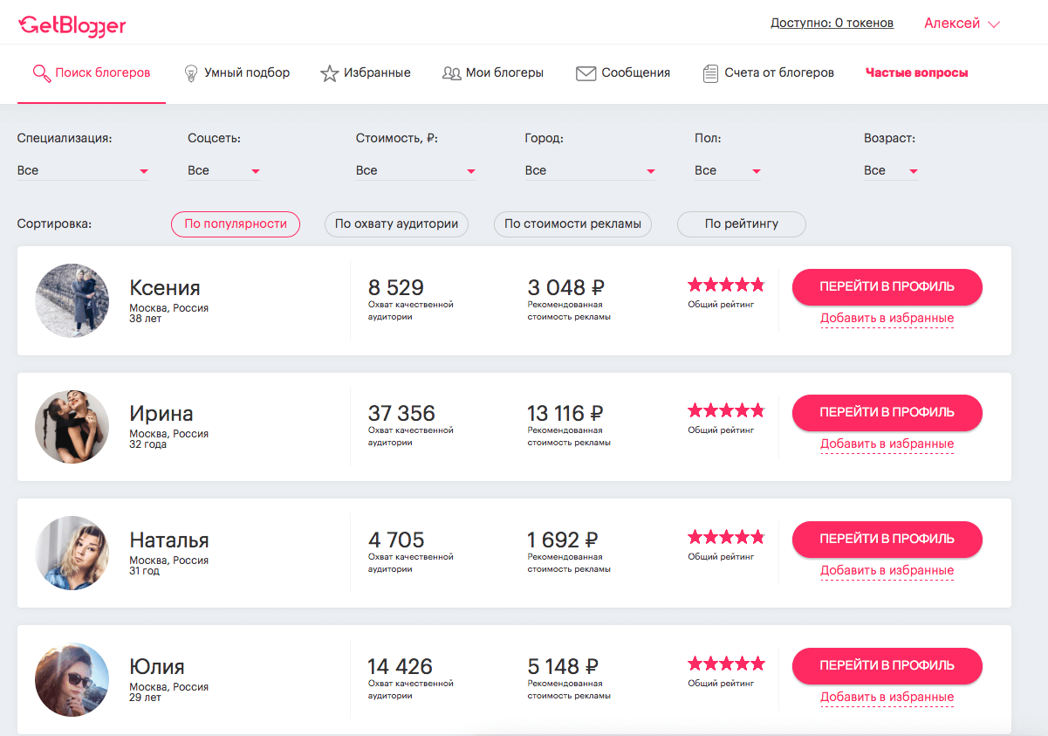The height and width of the screenshot is (736, 1048).
Task: Click the Доступно: 0 токенов link
Action: [x=832, y=24]
